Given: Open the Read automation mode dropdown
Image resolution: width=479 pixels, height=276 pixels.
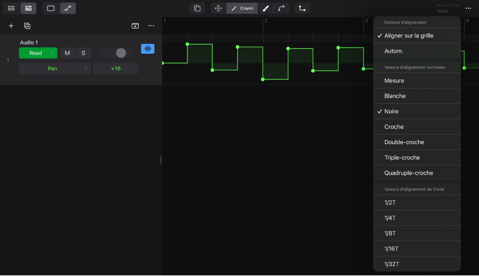Looking at the screenshot, I should [x=38, y=53].
